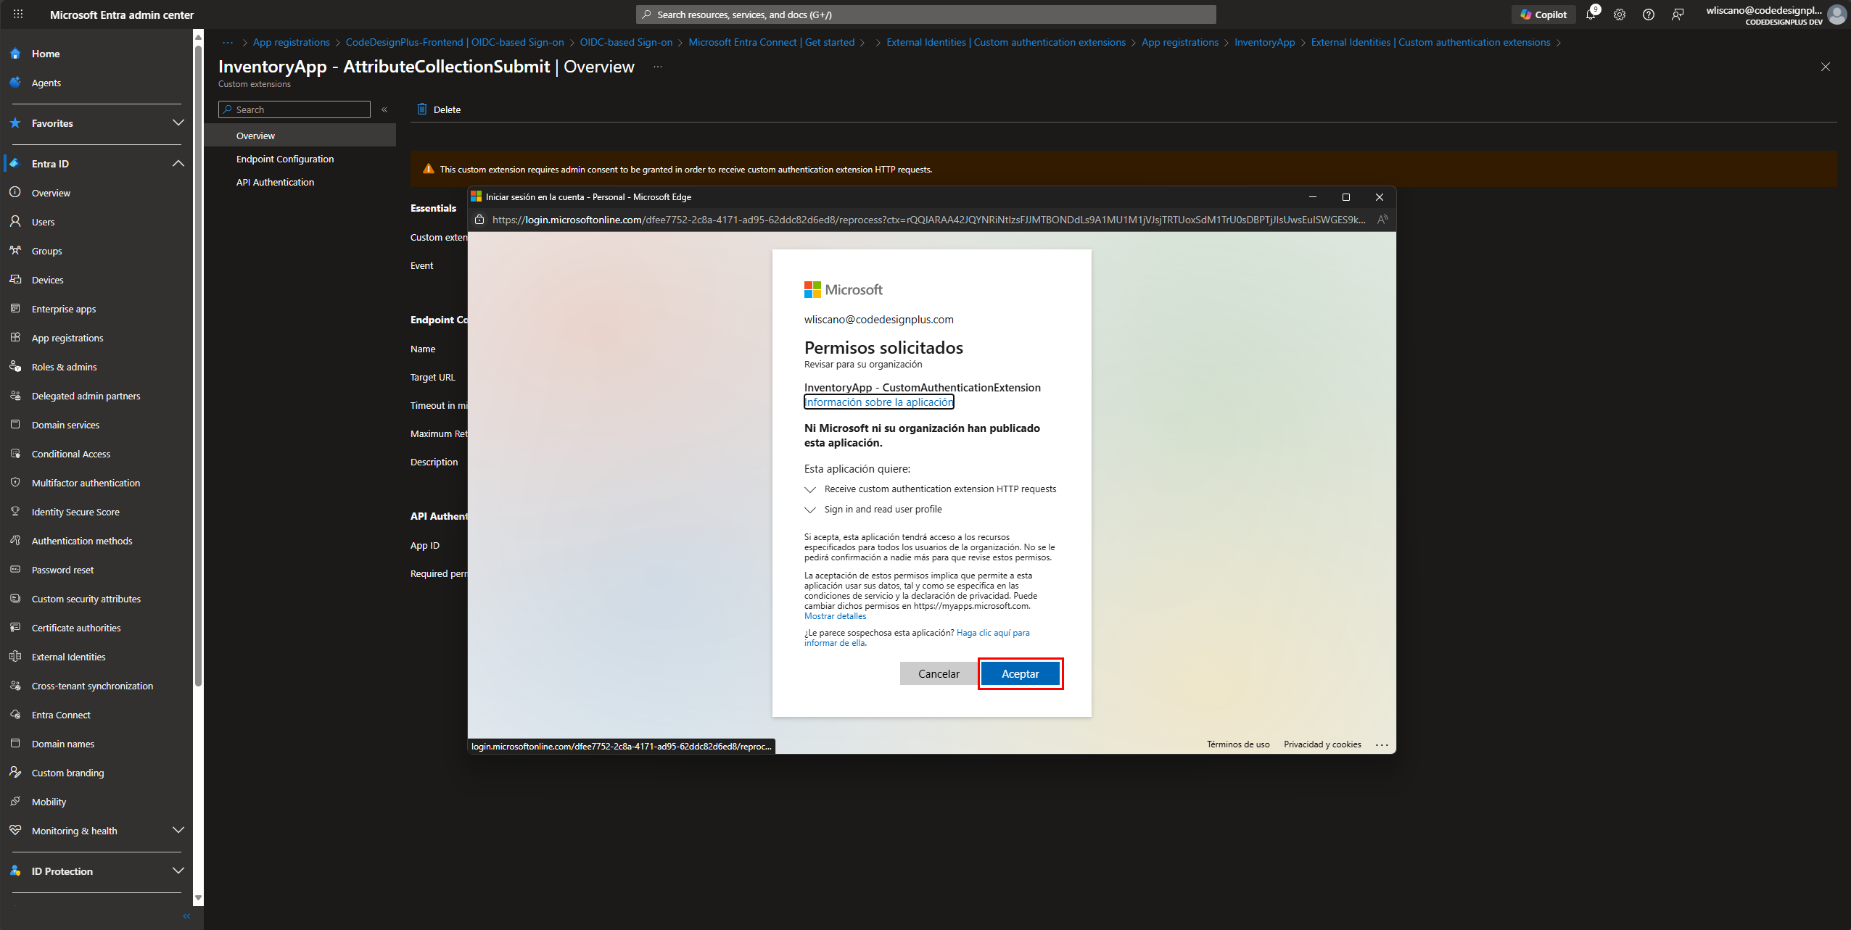Image resolution: width=1851 pixels, height=930 pixels.
Task: Open the Settings gear icon
Action: coord(1620,14)
